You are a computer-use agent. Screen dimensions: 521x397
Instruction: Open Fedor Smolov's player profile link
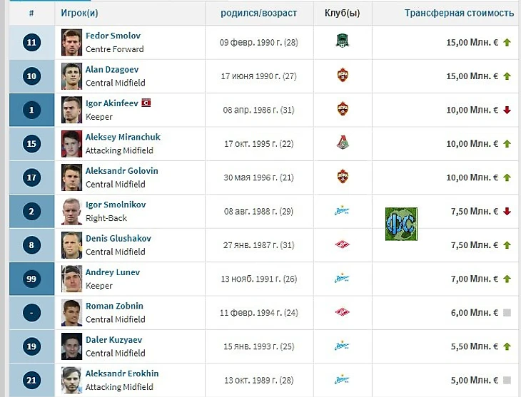coord(111,36)
